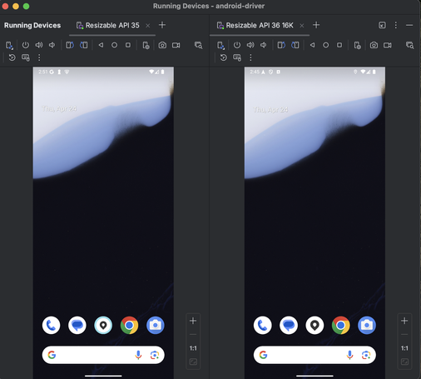Launch Camera app on API 36 16K emulator
Viewport: 421px width, 379px height.
click(367, 325)
